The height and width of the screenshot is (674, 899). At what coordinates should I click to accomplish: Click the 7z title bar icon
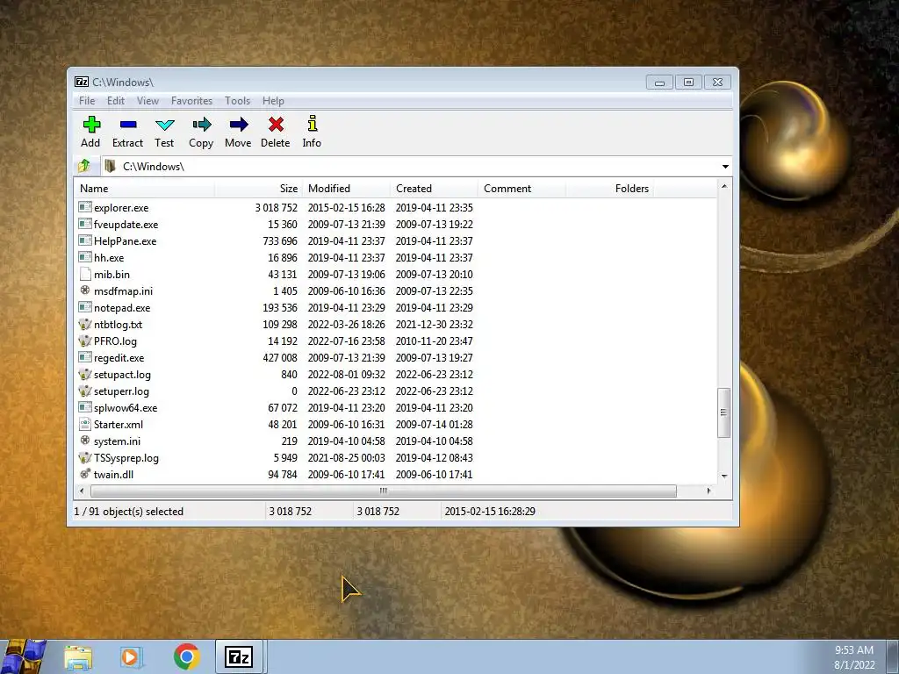point(82,82)
